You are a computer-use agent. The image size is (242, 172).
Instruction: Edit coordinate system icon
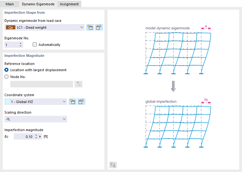(x=82, y=101)
